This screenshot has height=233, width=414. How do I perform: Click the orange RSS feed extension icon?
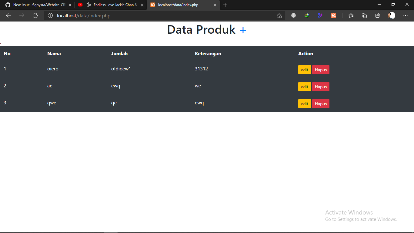333,15
